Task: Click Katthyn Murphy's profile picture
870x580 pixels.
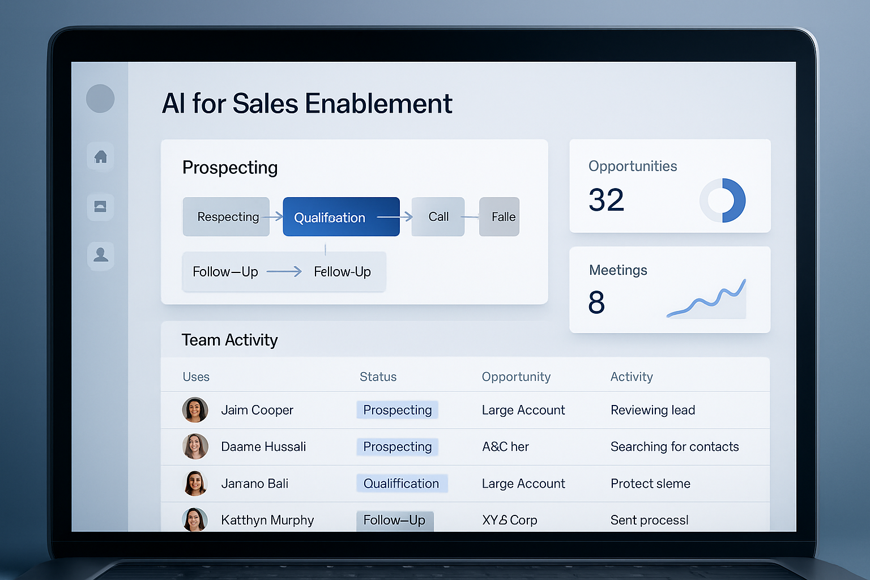Action: [x=195, y=519]
